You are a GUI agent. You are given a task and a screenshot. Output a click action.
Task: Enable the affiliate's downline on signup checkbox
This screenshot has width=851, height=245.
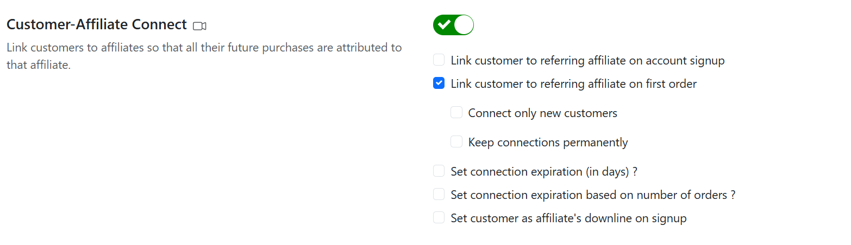tap(439, 218)
